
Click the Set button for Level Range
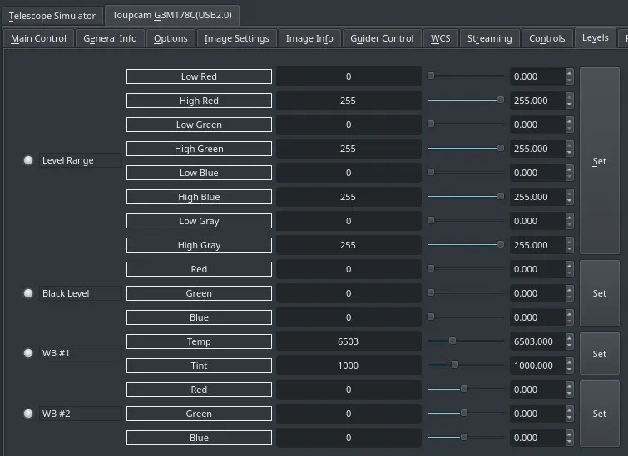click(600, 161)
